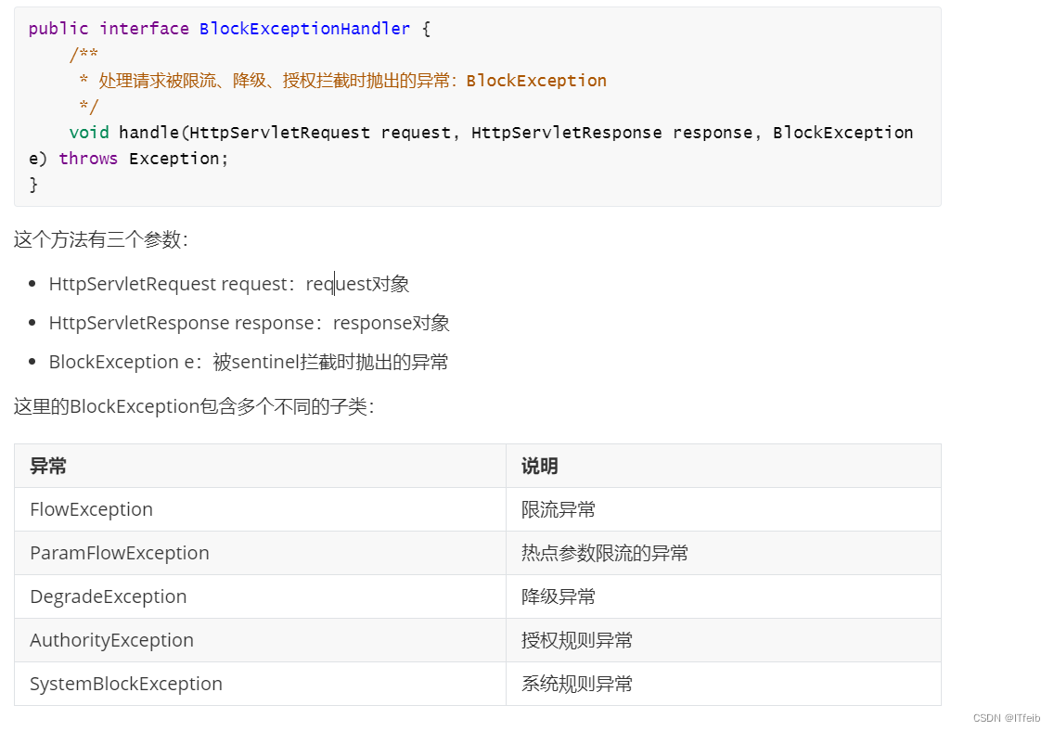Image resolution: width=1054 pixels, height=731 pixels.
Task: Click the HttpServletRequest request bullet item
Action: point(229,284)
